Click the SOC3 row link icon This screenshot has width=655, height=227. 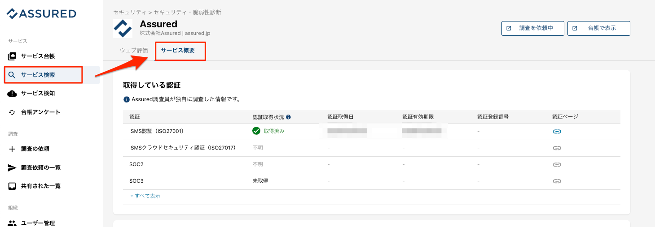[557, 181]
